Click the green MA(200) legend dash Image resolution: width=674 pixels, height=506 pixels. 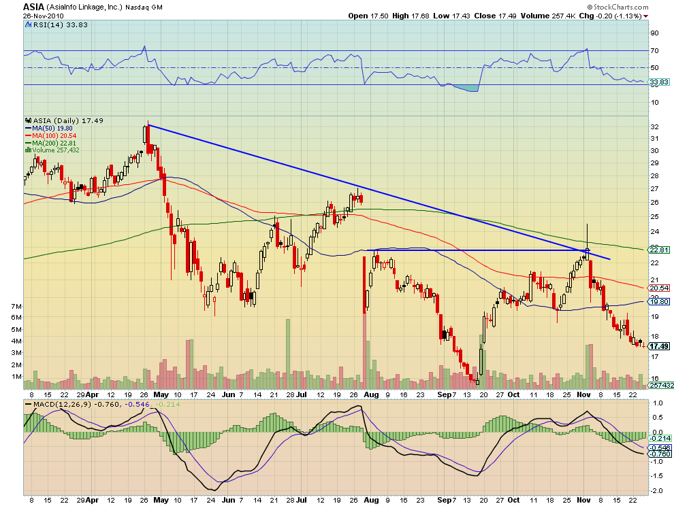(29, 143)
